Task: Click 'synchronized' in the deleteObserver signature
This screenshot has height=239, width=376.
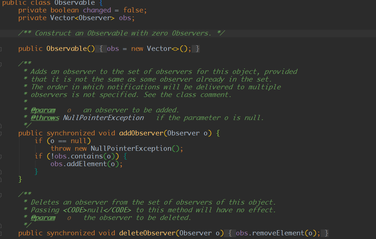Action: coord(71,233)
